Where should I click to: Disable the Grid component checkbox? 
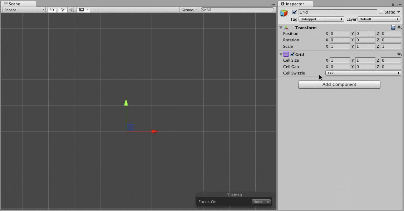292,54
